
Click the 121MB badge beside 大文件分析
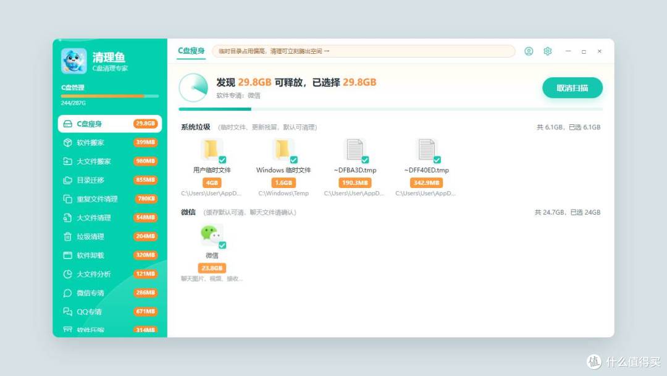146,274
